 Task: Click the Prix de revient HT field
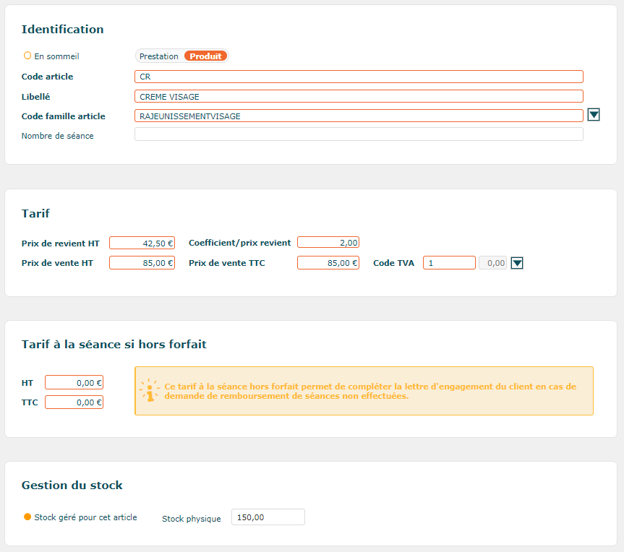click(142, 243)
